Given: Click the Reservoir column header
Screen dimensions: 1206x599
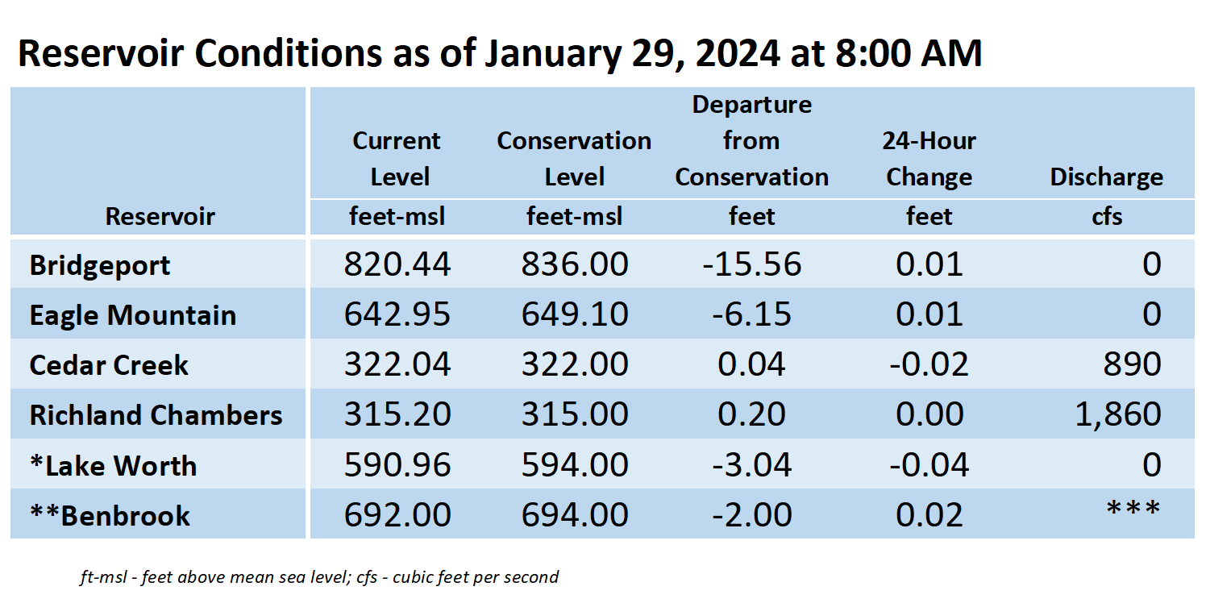Looking at the screenshot, I should click(160, 216).
